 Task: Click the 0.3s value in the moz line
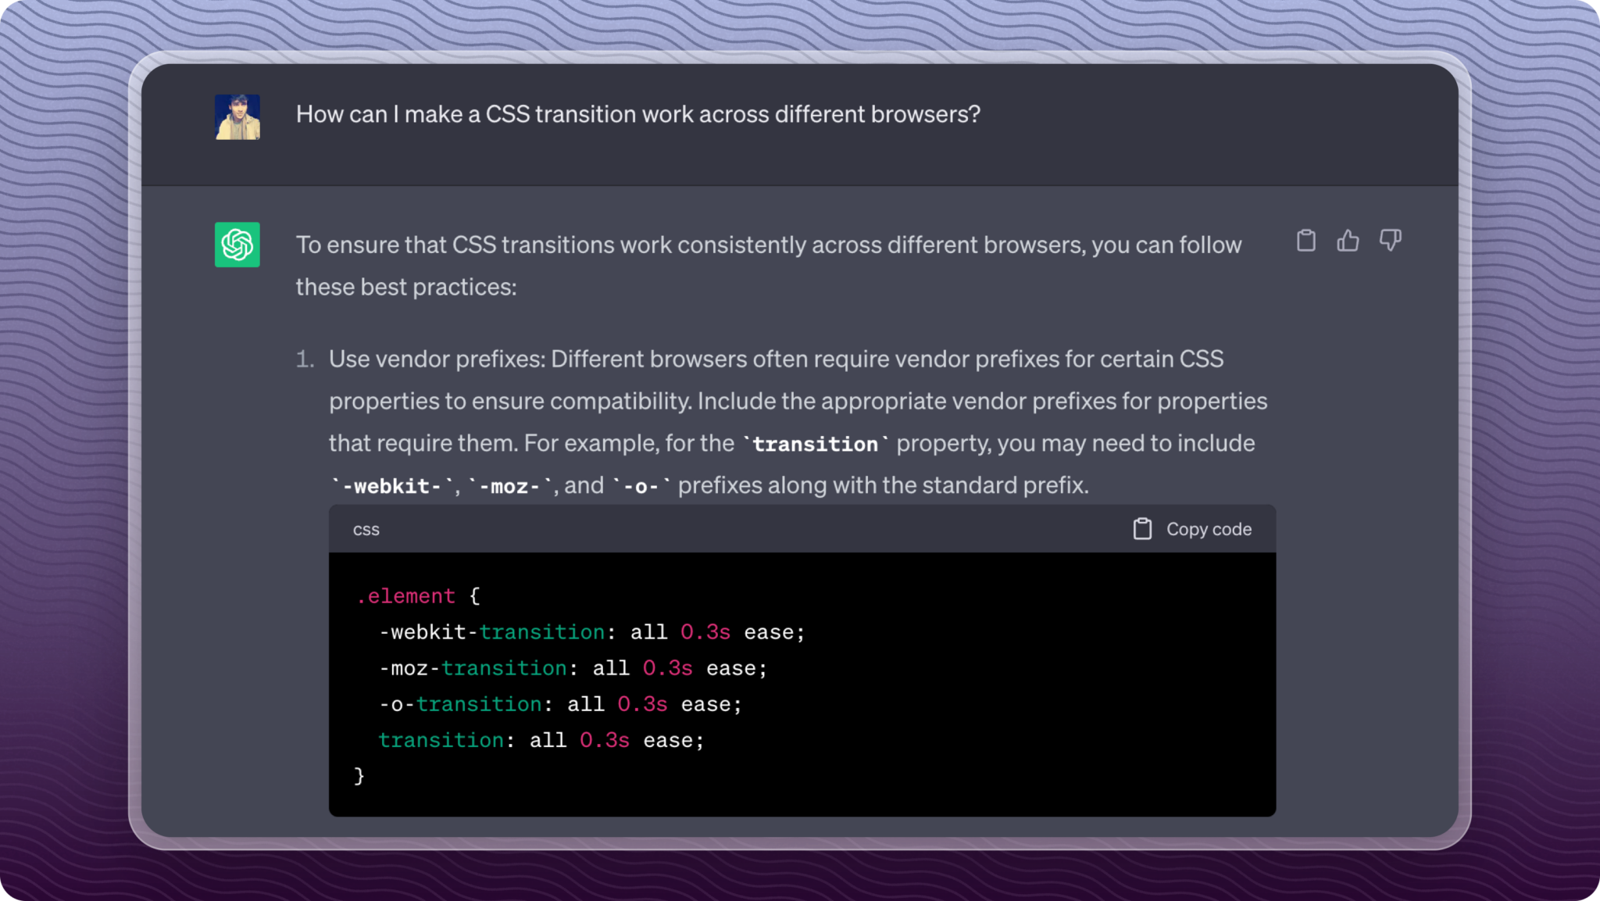point(666,667)
